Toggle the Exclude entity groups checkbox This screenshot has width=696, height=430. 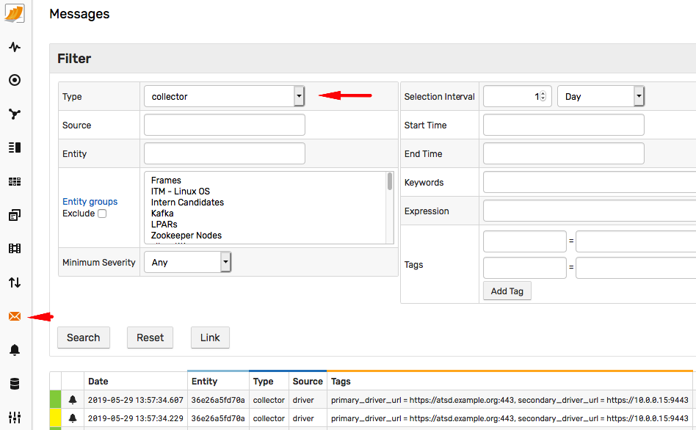[102, 214]
